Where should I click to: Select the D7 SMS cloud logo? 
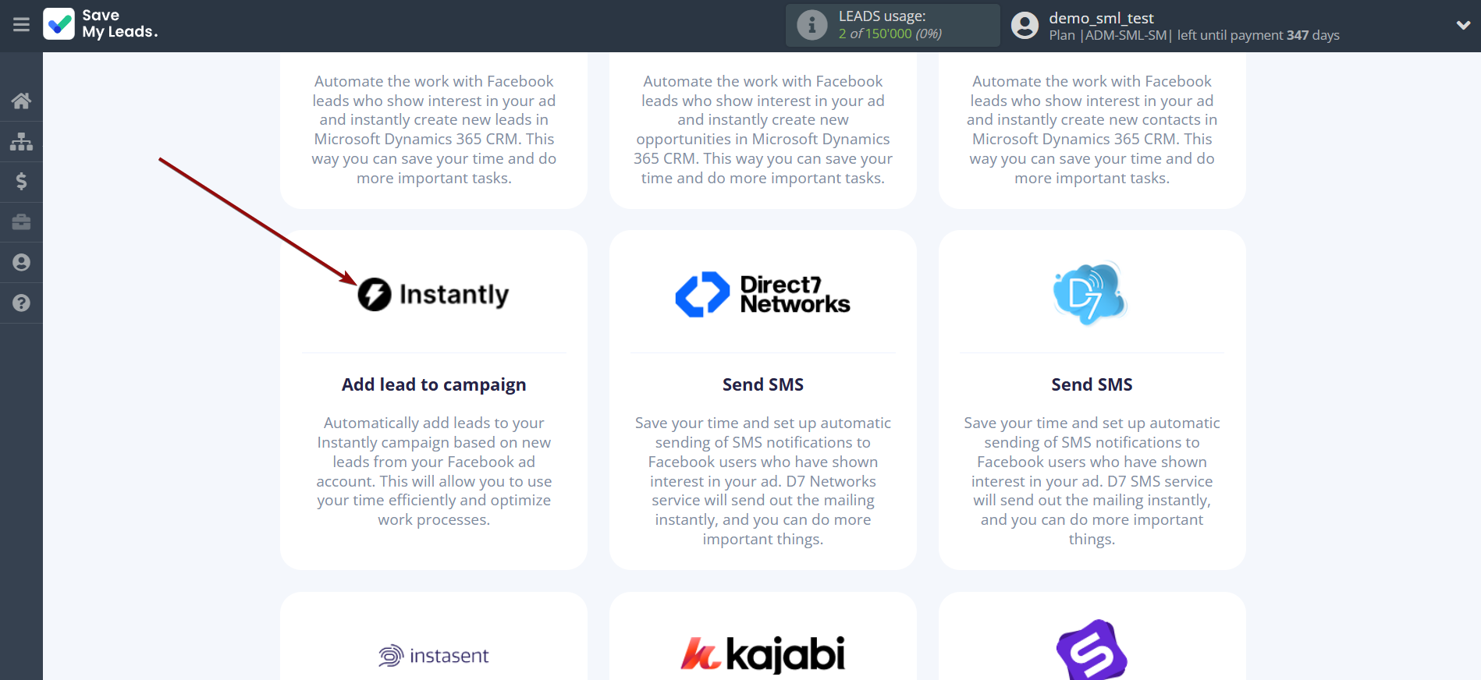(x=1091, y=294)
